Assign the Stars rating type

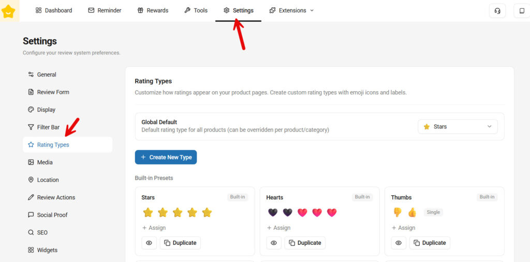154,228
